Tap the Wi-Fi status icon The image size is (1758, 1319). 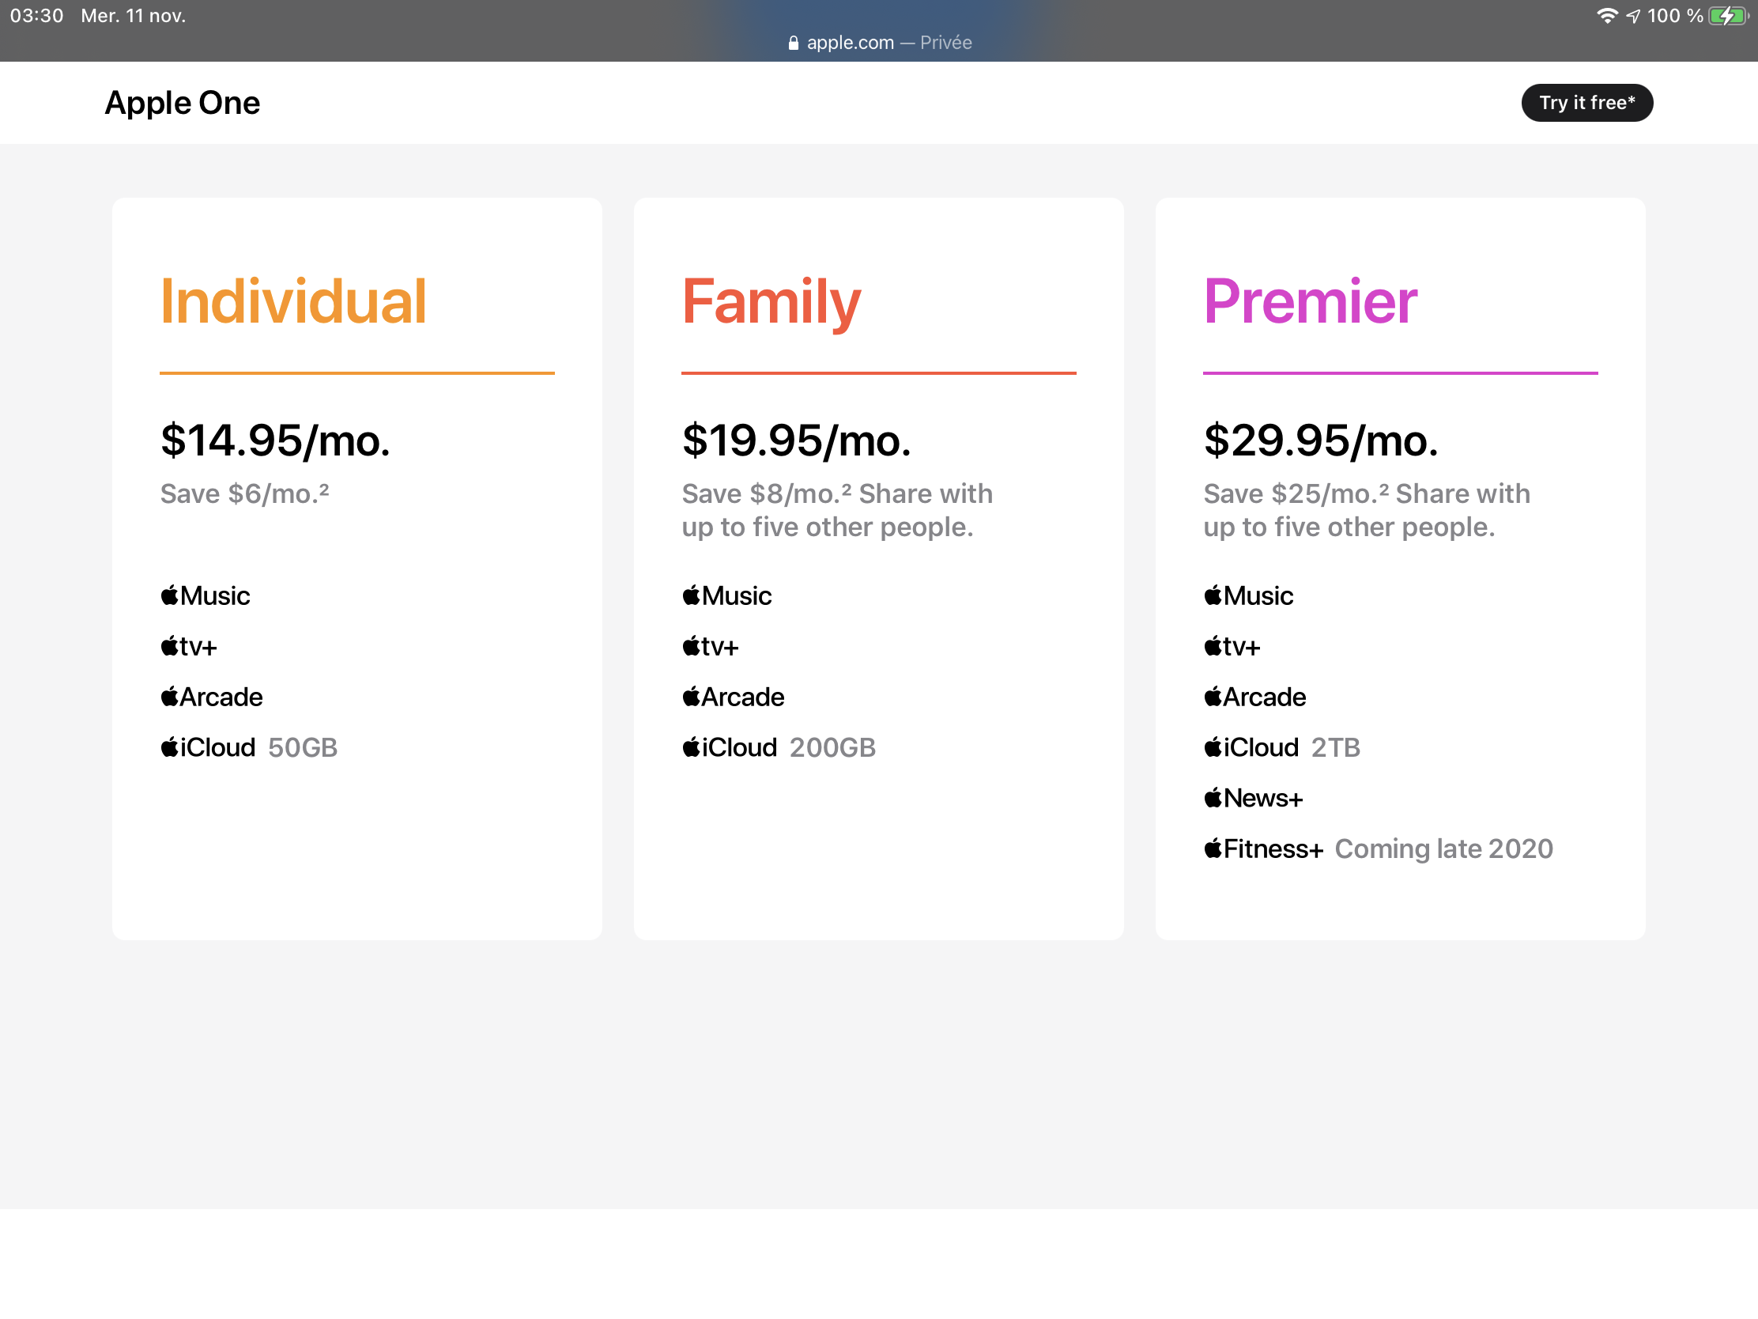[1606, 16]
